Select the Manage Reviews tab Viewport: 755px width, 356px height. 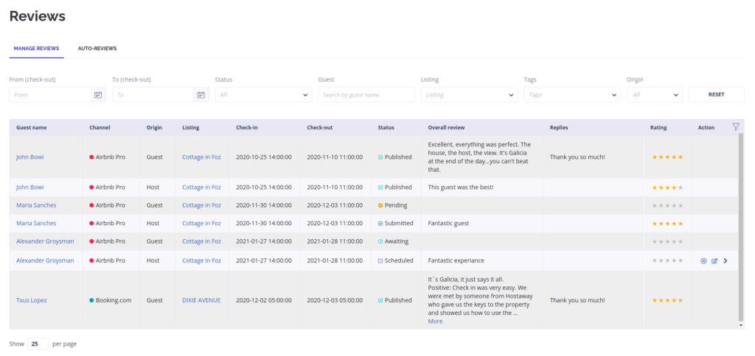point(37,49)
